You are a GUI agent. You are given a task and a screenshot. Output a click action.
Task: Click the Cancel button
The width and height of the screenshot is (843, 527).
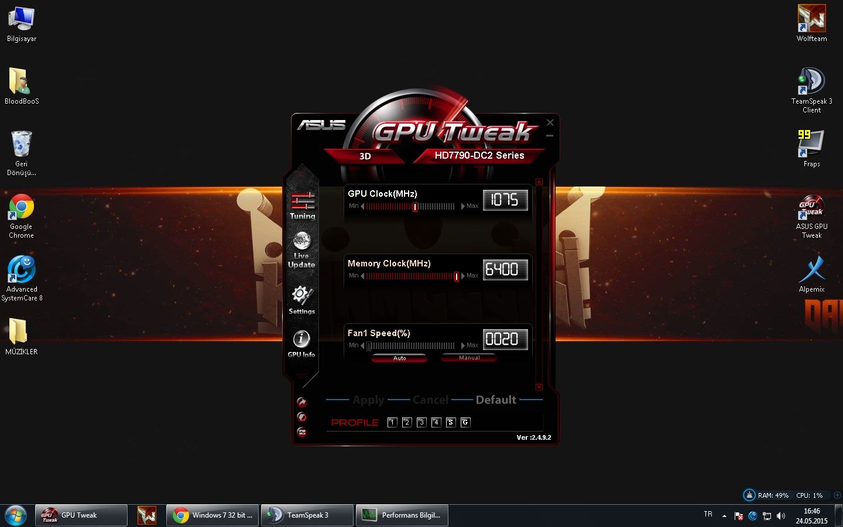[x=430, y=400]
